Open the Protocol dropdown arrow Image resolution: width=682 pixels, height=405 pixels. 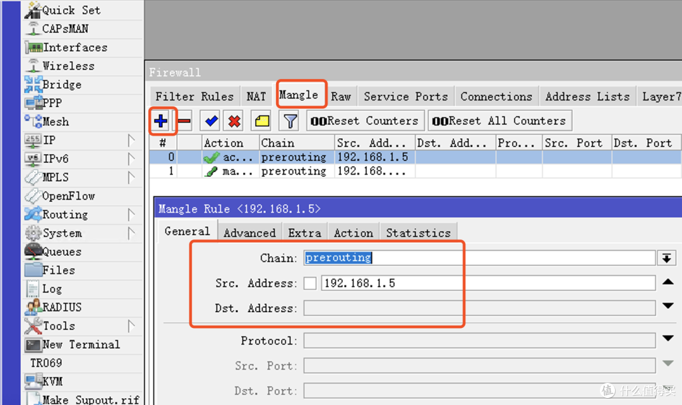pyautogui.click(x=669, y=340)
